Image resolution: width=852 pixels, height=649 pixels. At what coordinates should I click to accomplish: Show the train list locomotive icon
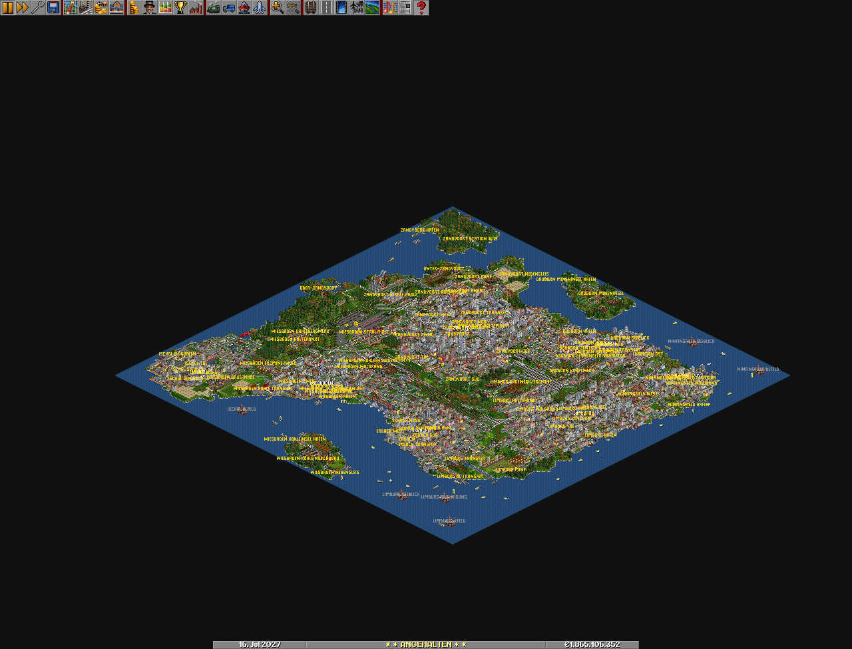214,8
